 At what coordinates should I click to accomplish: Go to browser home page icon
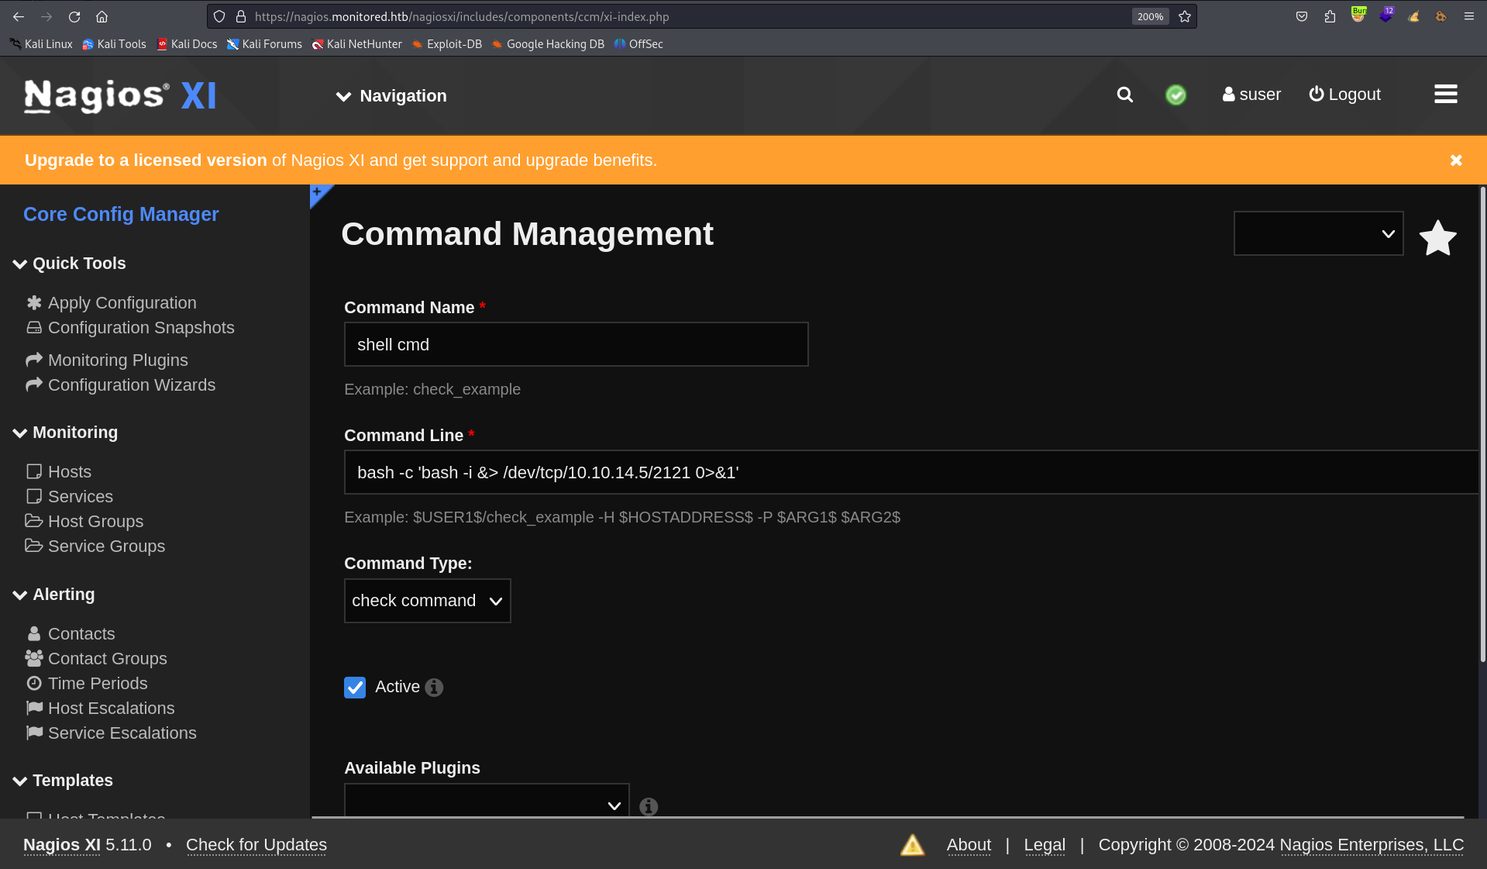tap(102, 16)
